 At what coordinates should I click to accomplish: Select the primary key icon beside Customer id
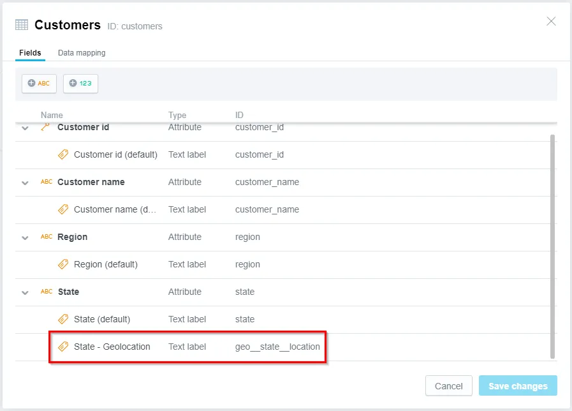click(x=45, y=127)
